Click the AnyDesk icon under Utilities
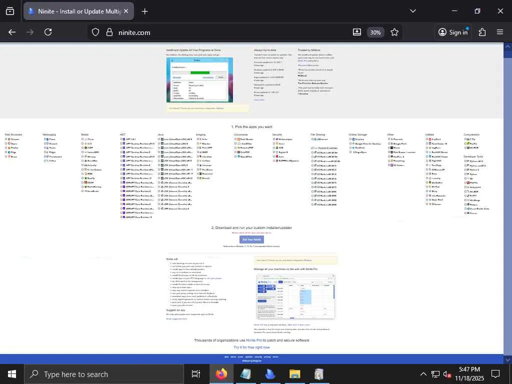This screenshot has width=512, height=384. point(429,139)
